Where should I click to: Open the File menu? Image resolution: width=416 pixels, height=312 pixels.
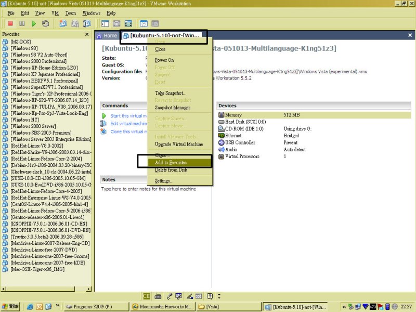click(11, 13)
